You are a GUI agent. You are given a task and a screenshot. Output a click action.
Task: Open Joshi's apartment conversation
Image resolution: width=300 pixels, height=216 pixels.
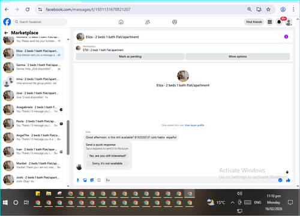pos(33,179)
